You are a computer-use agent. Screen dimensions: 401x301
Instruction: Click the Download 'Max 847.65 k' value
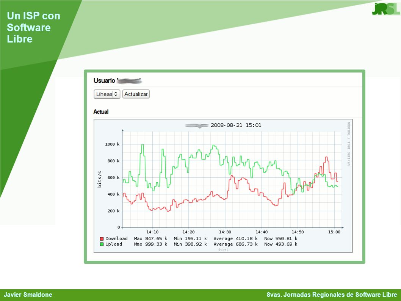[150, 238]
